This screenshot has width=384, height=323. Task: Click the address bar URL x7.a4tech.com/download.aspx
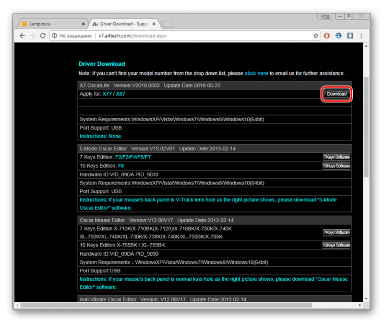coord(132,36)
